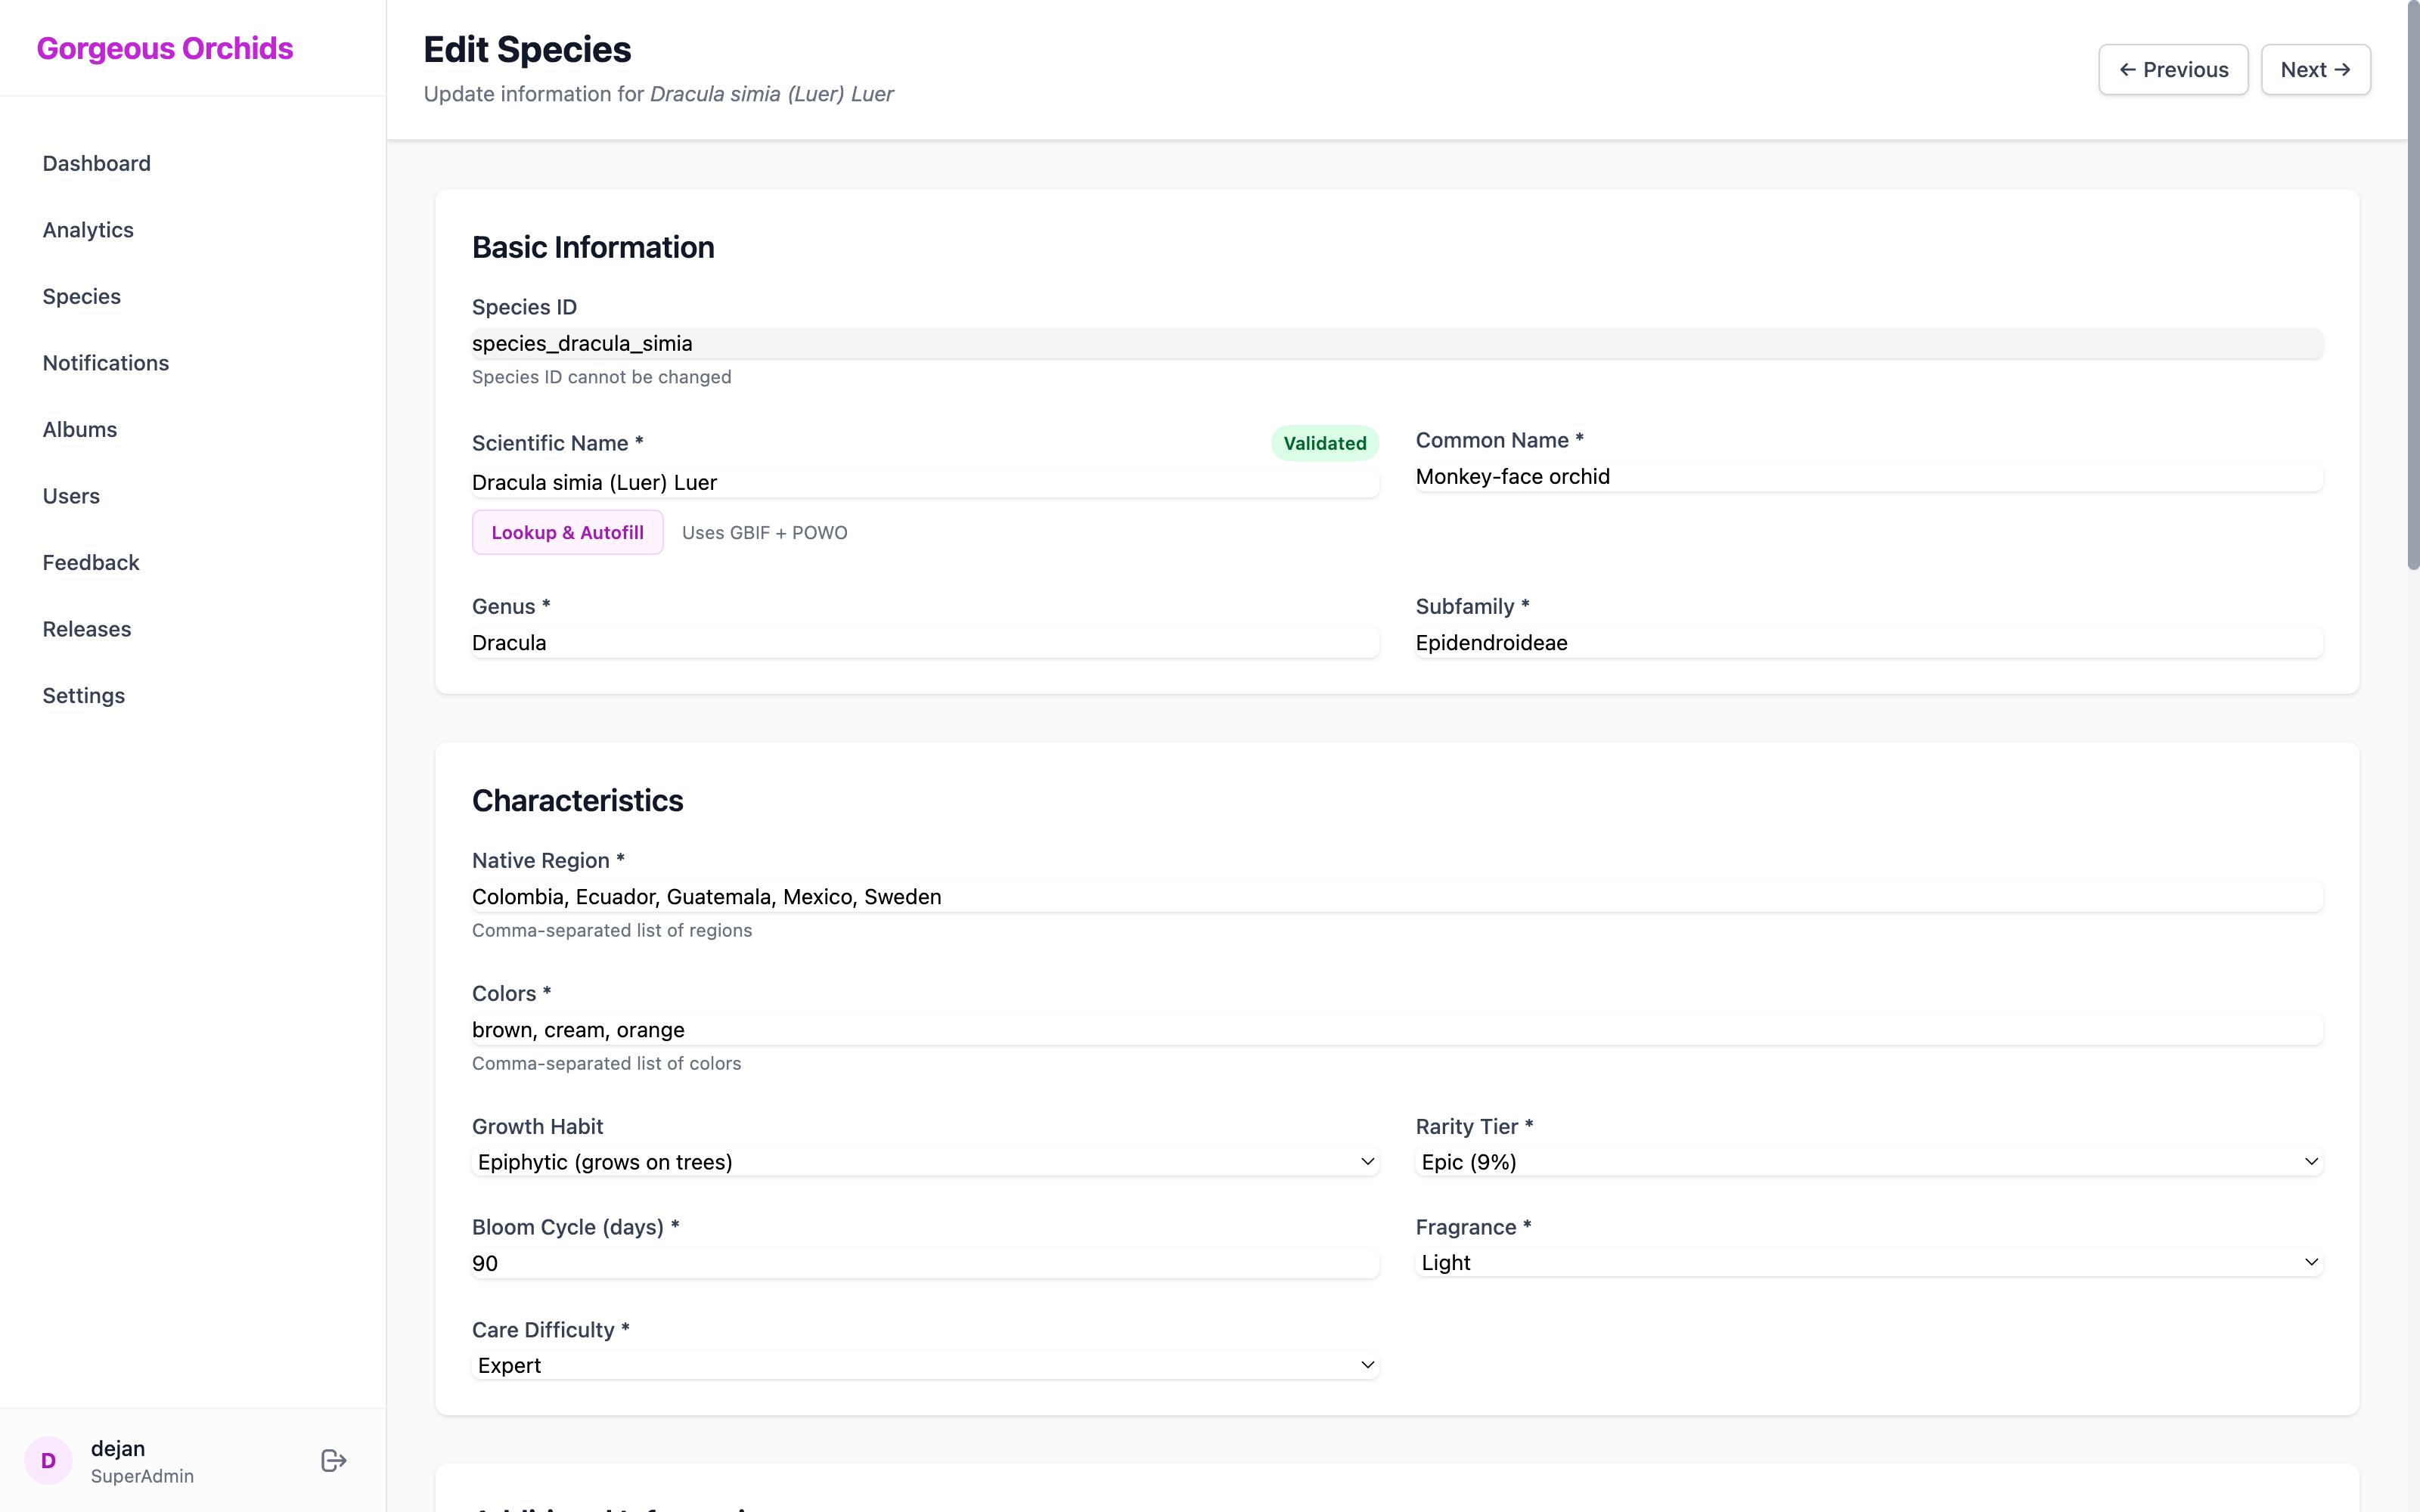
Task: Click the user avatar with letter D
Action: tap(48, 1460)
